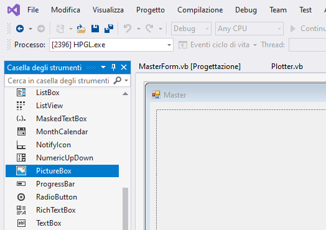Image resolution: width=326 pixels, height=230 pixels.
Task: Click in the toolbox search field
Action: pos(58,81)
